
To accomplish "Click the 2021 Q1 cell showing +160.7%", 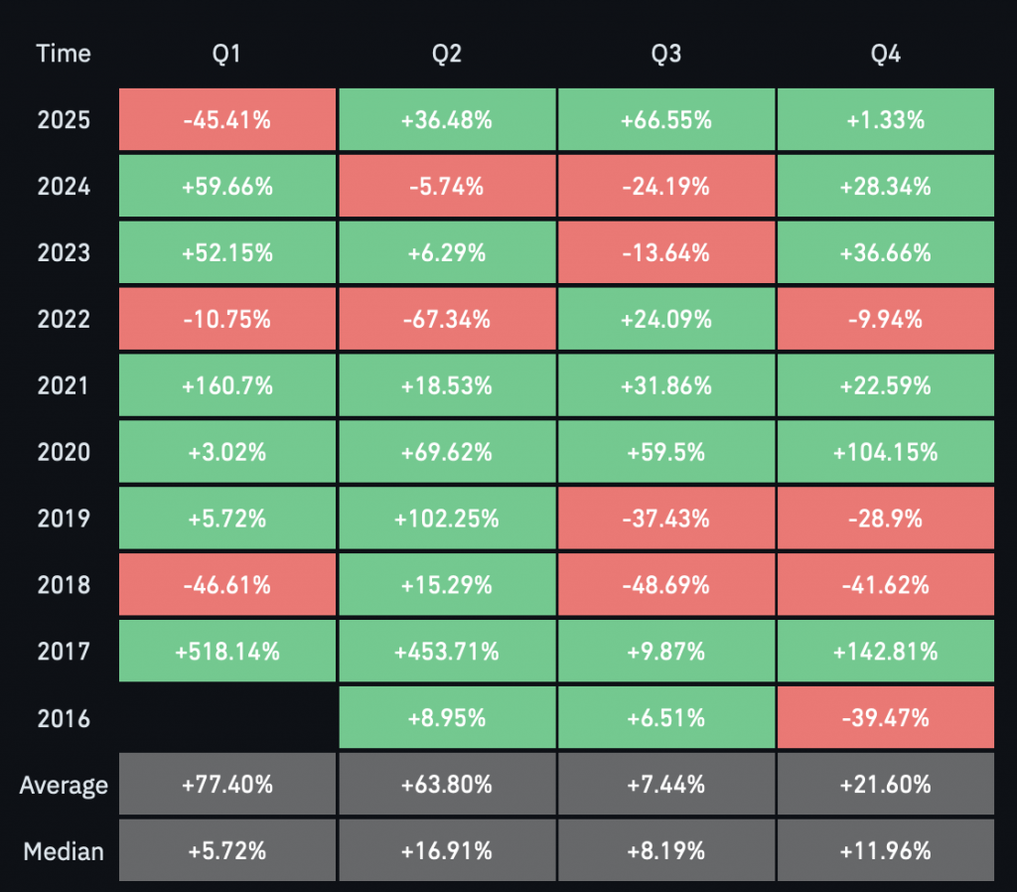I will click(227, 385).
